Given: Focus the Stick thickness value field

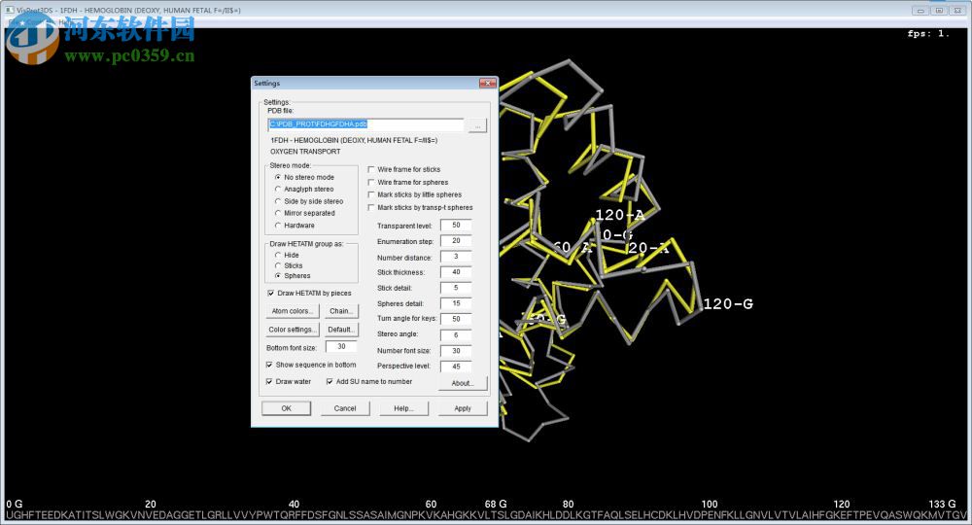Looking at the screenshot, I should point(455,272).
